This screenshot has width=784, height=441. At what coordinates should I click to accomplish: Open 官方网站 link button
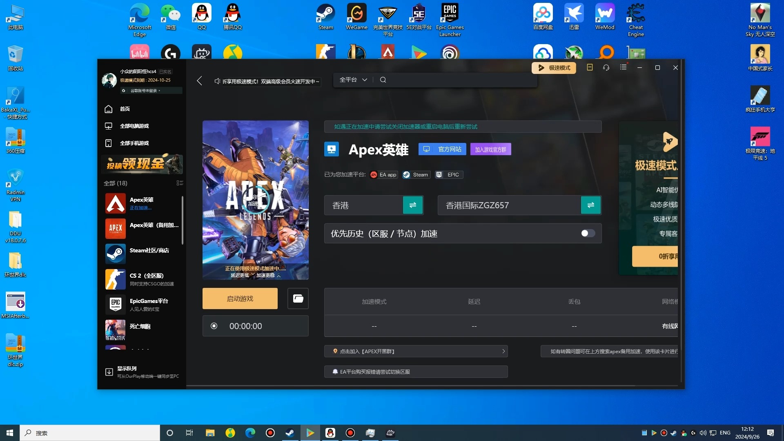click(x=442, y=149)
